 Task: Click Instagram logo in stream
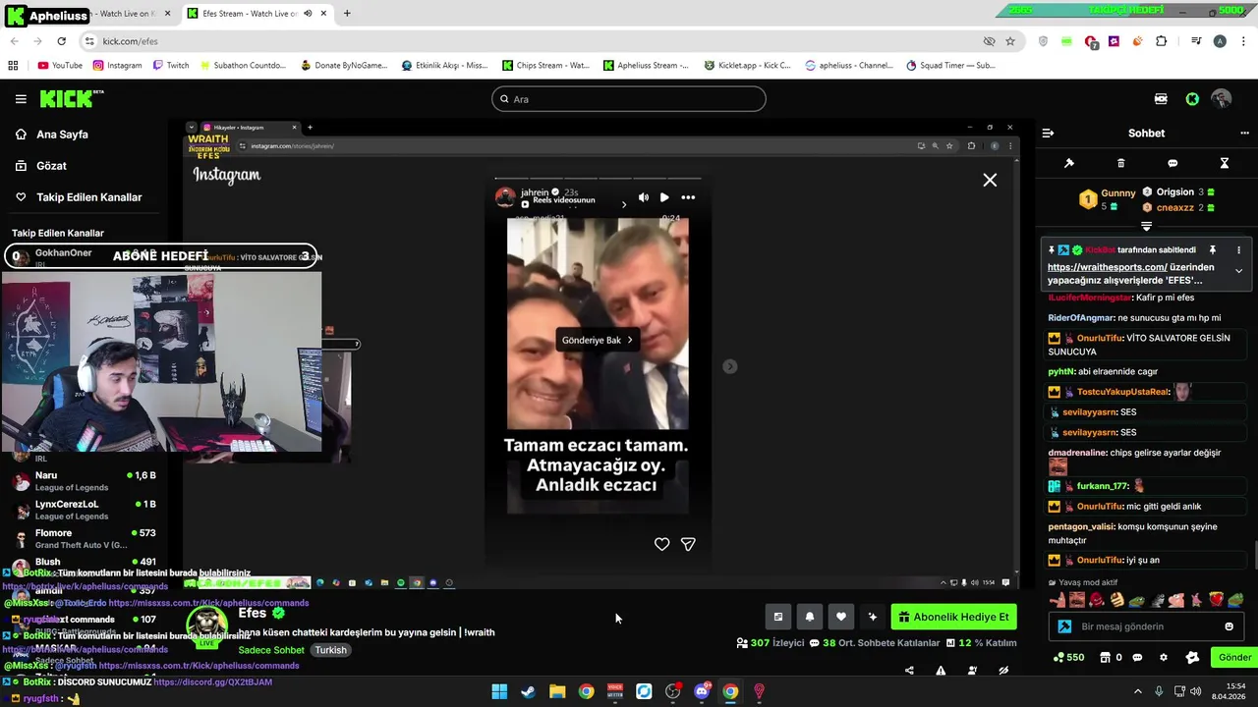point(227,175)
